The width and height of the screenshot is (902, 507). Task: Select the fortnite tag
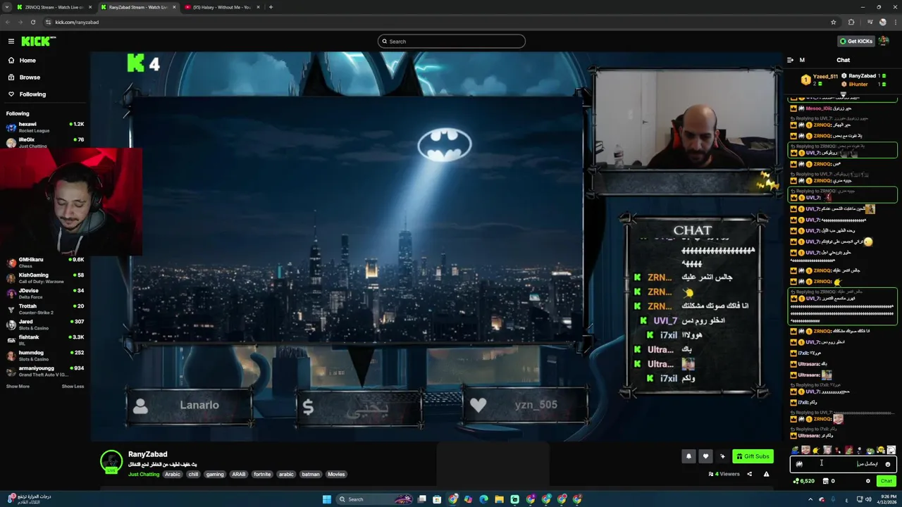click(262, 475)
